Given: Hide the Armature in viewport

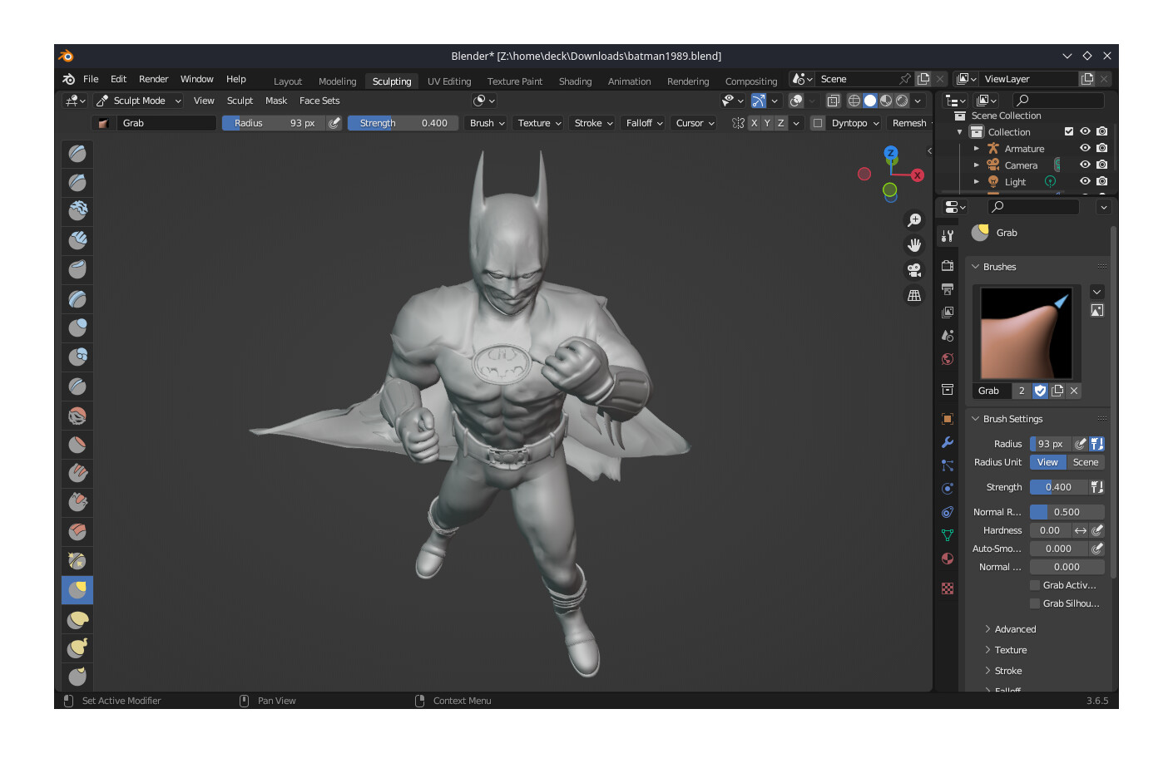Looking at the screenshot, I should [x=1085, y=148].
